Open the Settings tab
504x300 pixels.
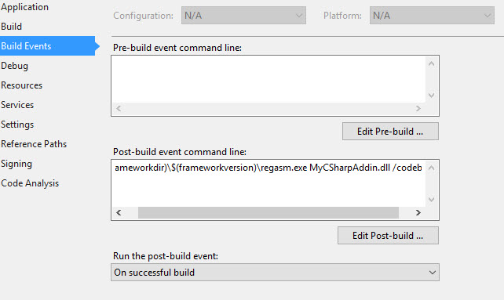[x=17, y=125]
